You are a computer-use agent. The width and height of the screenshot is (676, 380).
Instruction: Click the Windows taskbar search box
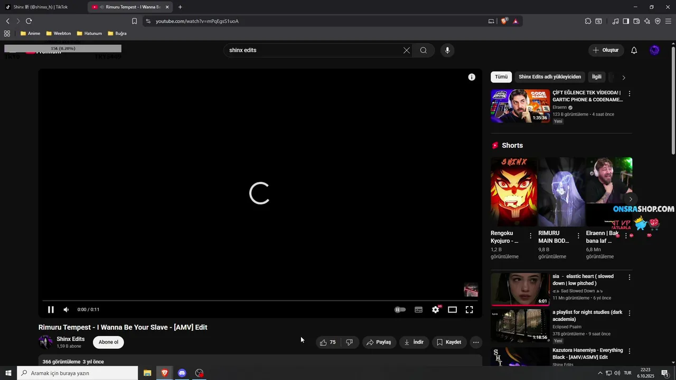pyautogui.click(x=78, y=373)
